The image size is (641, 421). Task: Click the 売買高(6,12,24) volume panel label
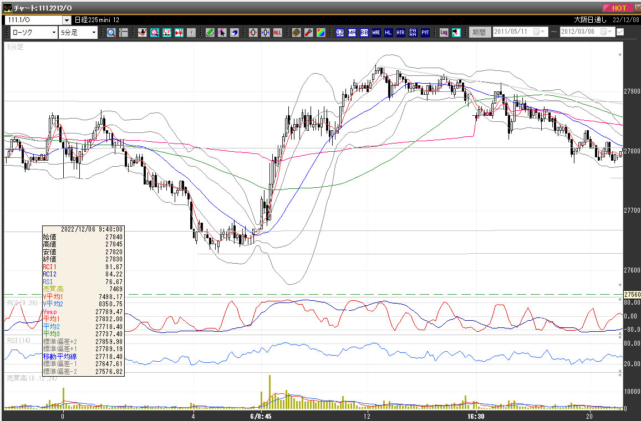32,378
